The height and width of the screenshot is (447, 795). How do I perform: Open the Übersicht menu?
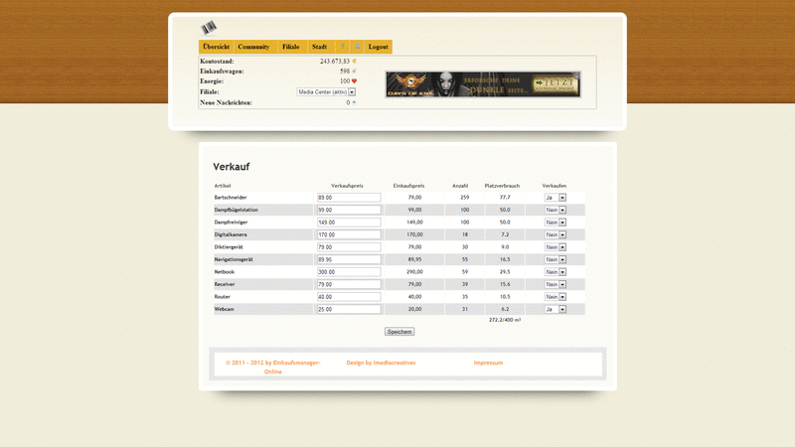216,47
